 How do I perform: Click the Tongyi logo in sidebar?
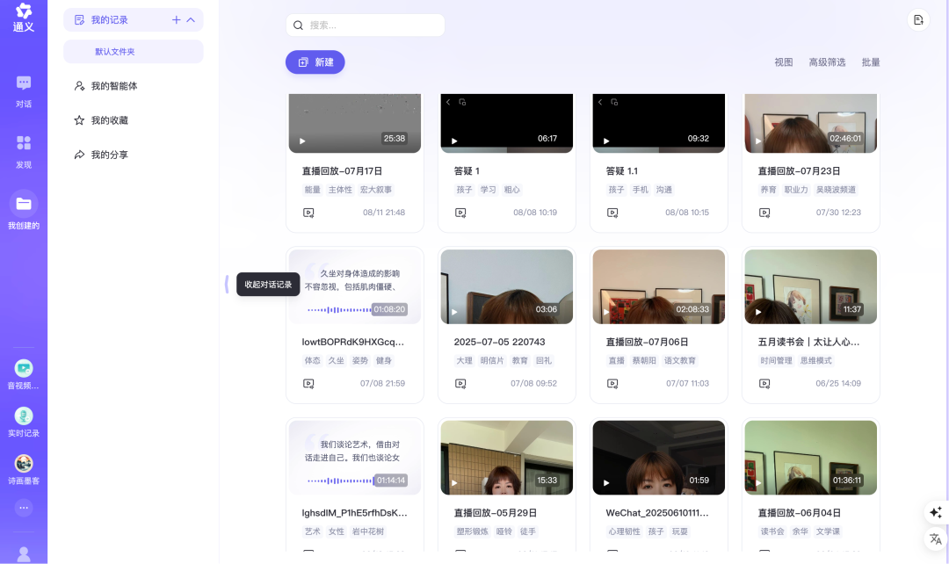tap(24, 18)
